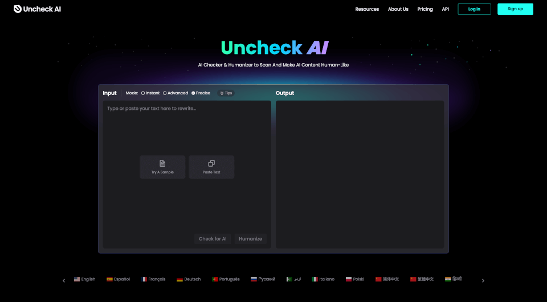The image size is (547, 302).
Task: Switch language to Italiano
Action: (323, 279)
